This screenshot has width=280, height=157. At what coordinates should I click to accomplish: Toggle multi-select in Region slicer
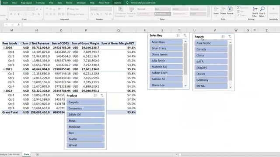tap(223, 37)
